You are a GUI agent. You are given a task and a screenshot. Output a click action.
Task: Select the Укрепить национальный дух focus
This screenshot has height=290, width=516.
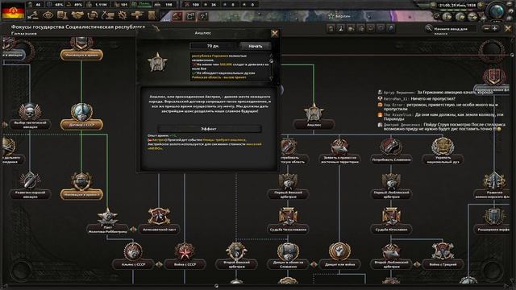coord(443,151)
